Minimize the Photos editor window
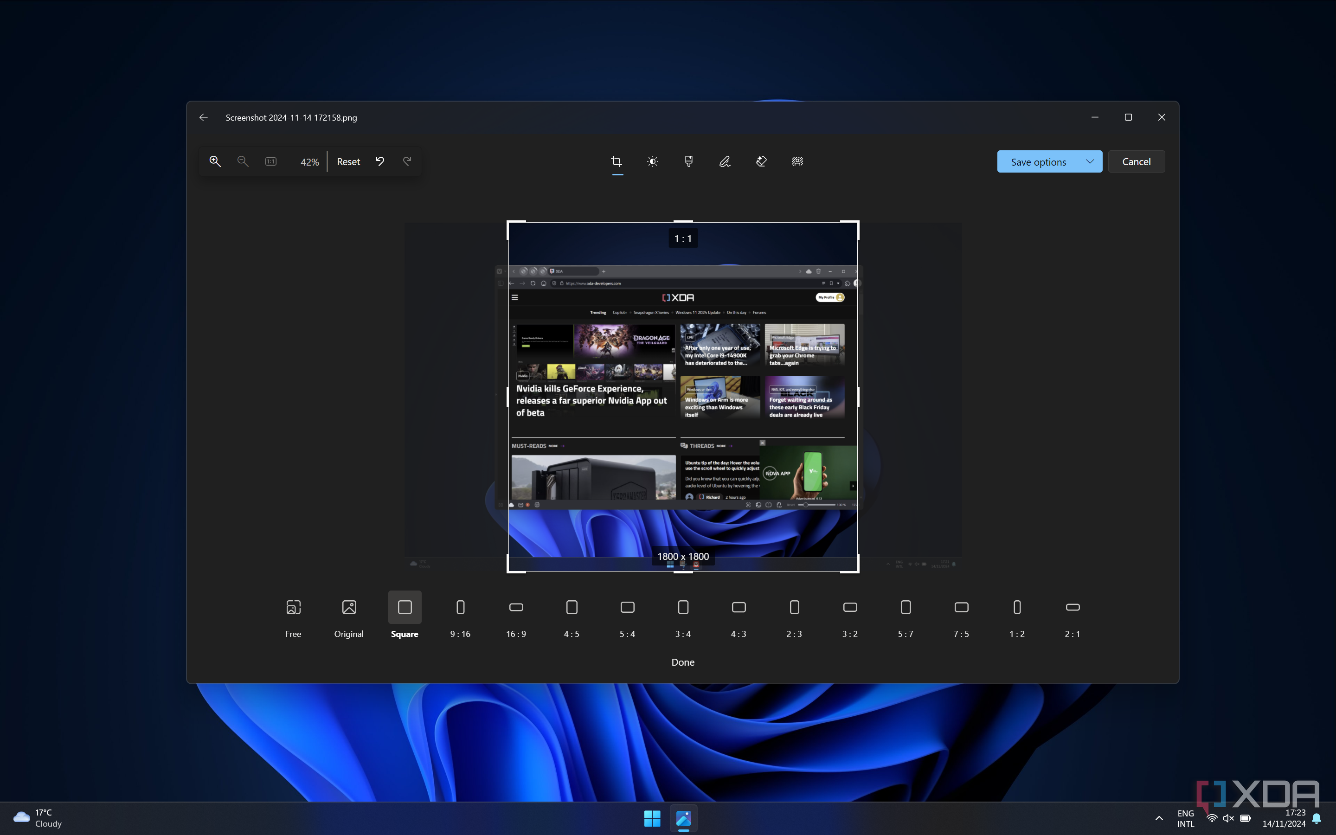This screenshot has width=1336, height=835. point(1095,117)
